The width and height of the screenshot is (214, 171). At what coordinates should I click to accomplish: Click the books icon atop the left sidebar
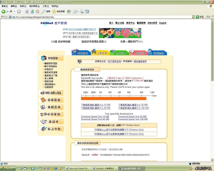click(x=44, y=58)
